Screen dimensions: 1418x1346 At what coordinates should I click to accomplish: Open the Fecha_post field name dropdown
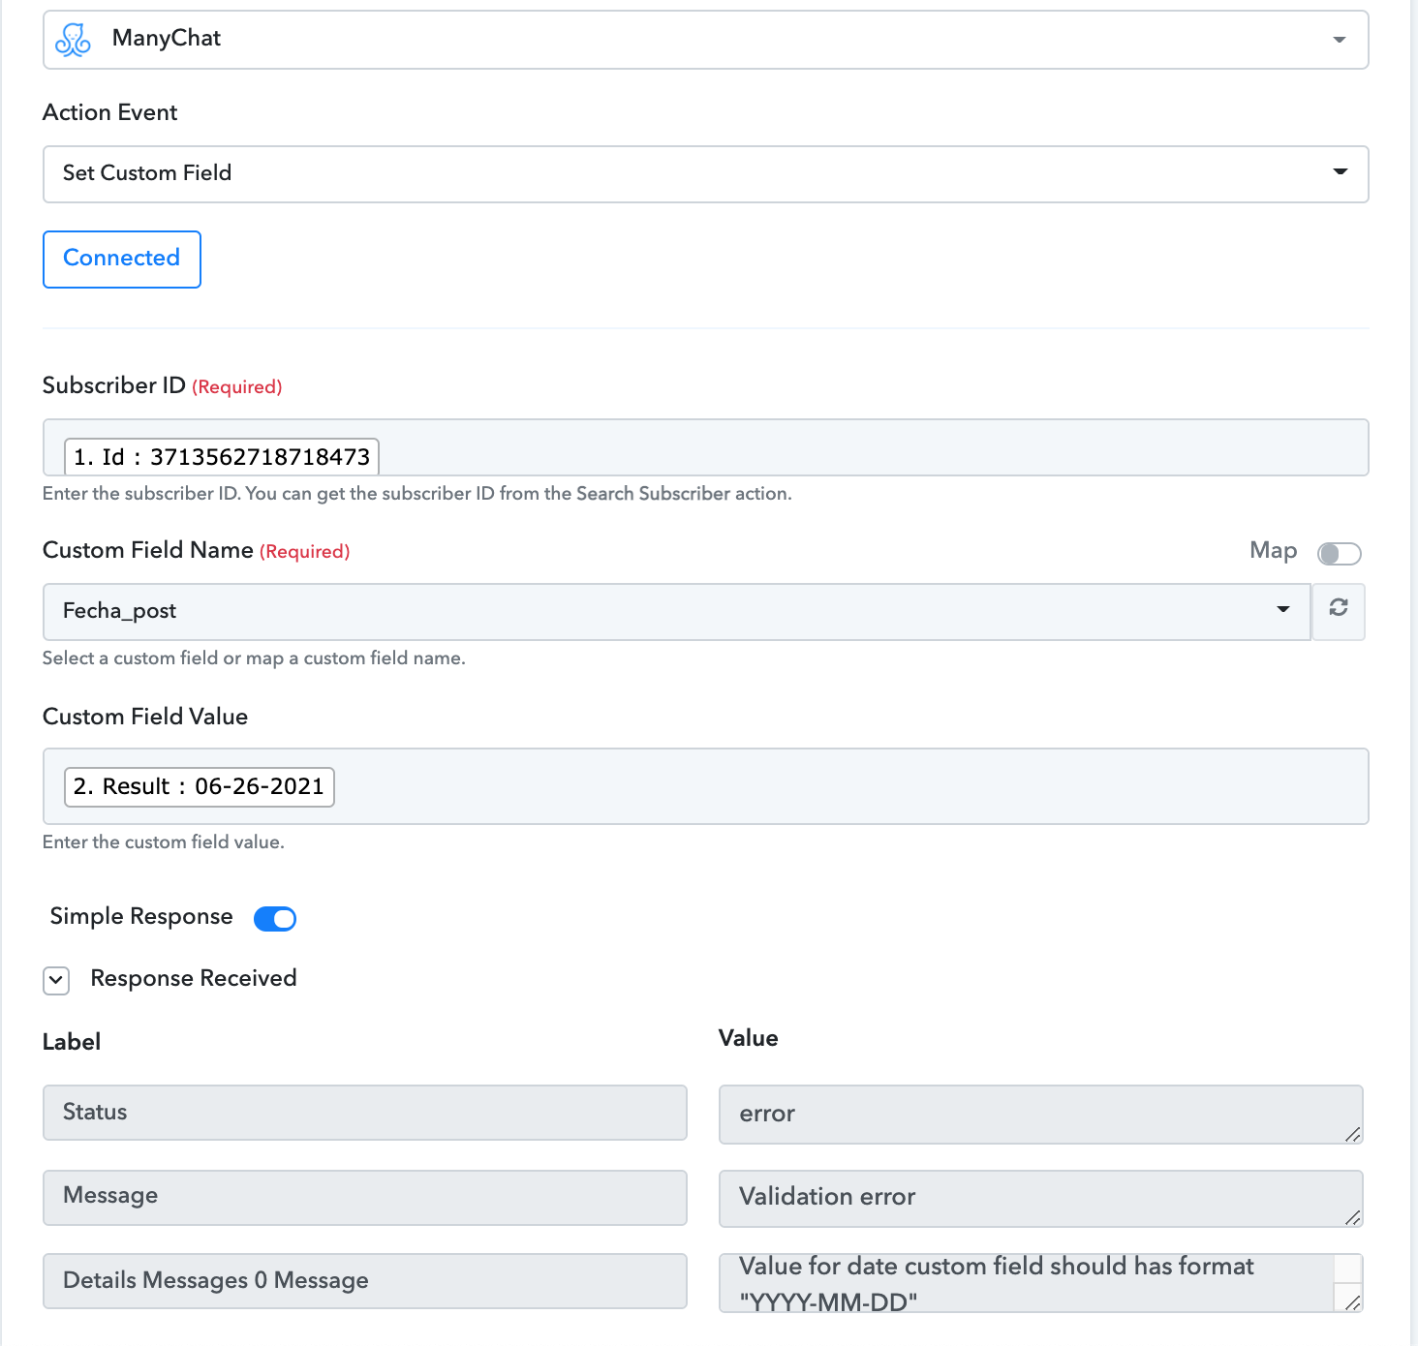click(677, 611)
